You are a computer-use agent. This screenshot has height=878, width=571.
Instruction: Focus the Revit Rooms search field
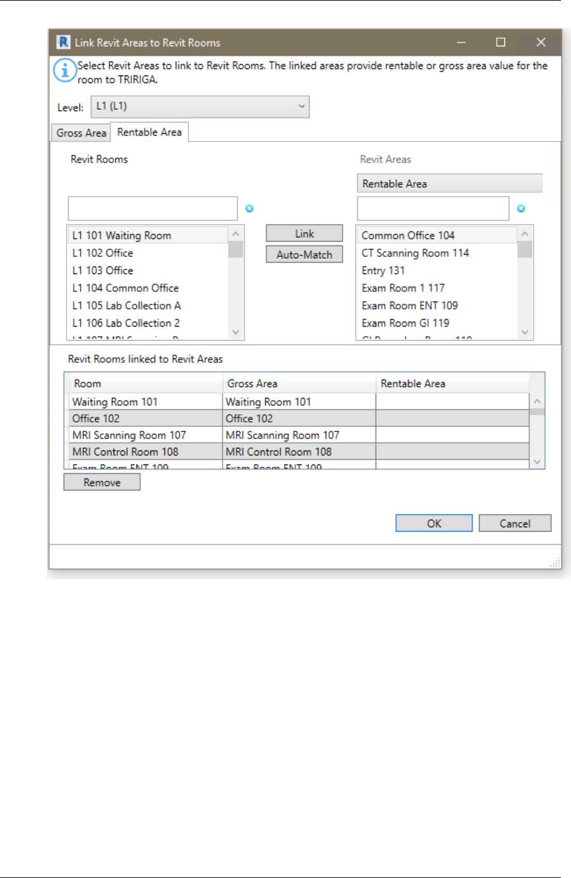153,209
